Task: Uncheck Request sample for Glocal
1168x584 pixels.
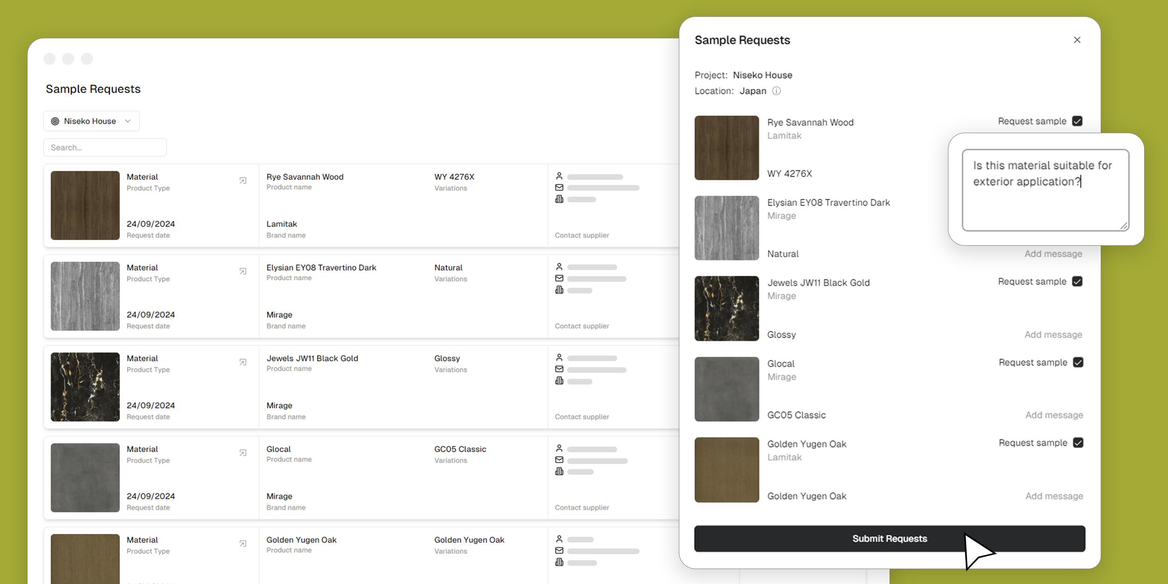Action: click(x=1078, y=362)
